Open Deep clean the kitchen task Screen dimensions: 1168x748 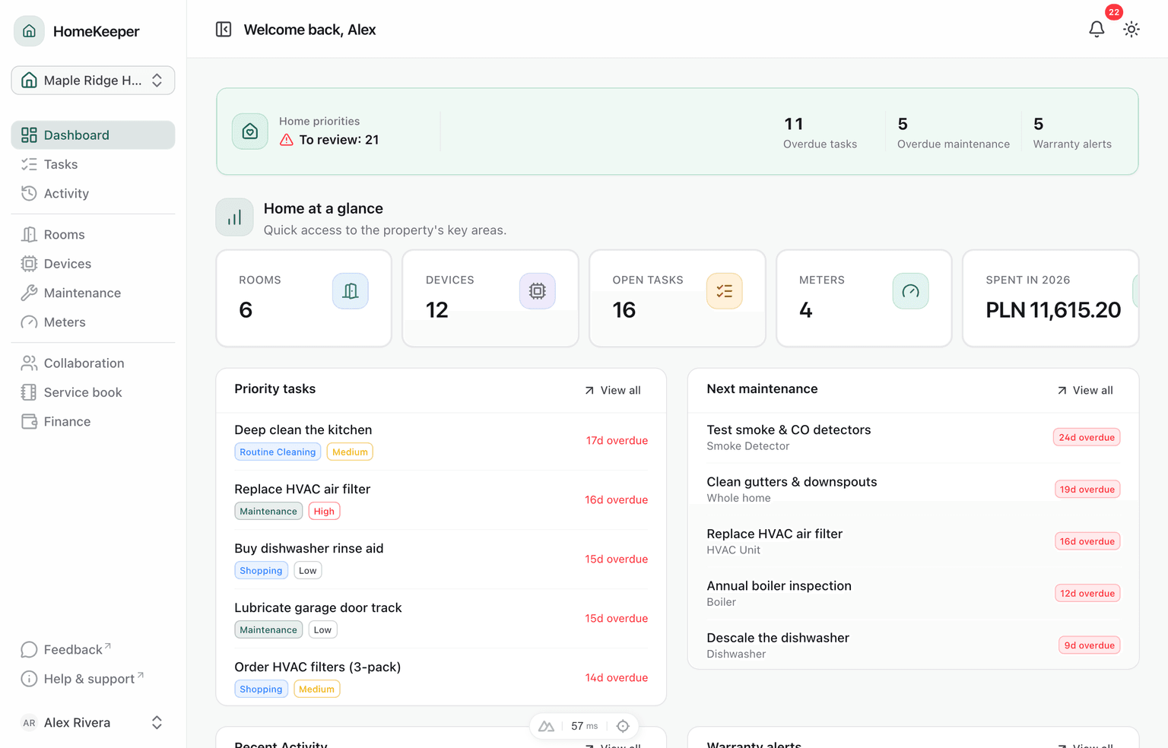point(441,441)
